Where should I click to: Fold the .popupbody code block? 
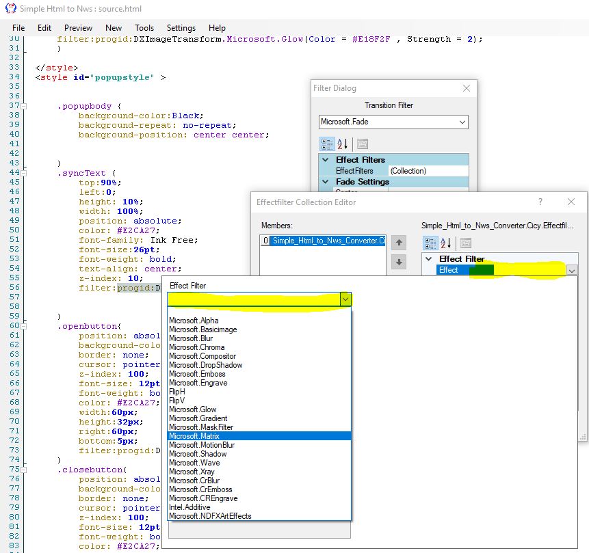tap(24, 107)
